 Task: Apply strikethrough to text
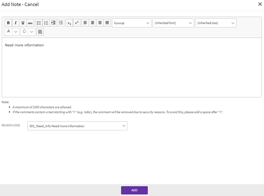30,23
